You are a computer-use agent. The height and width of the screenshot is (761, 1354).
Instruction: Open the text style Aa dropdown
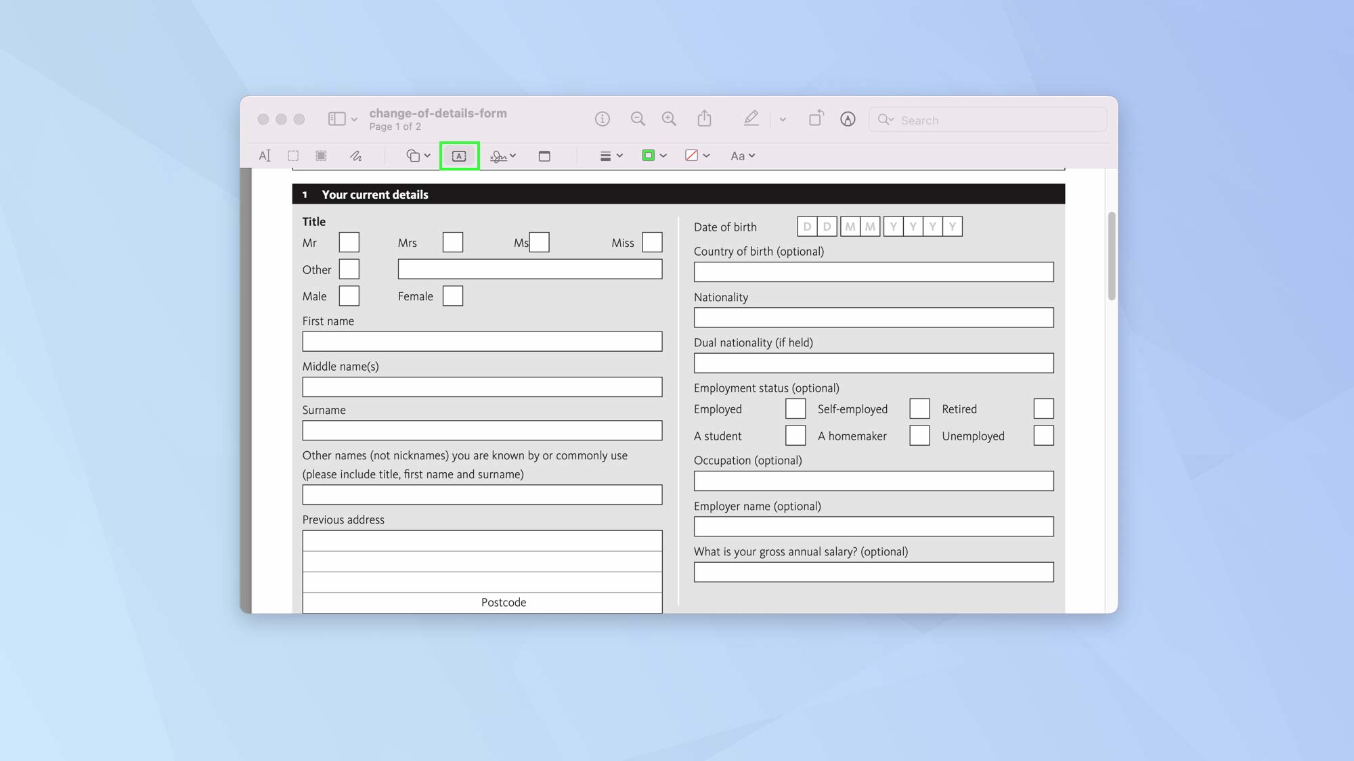coord(741,156)
